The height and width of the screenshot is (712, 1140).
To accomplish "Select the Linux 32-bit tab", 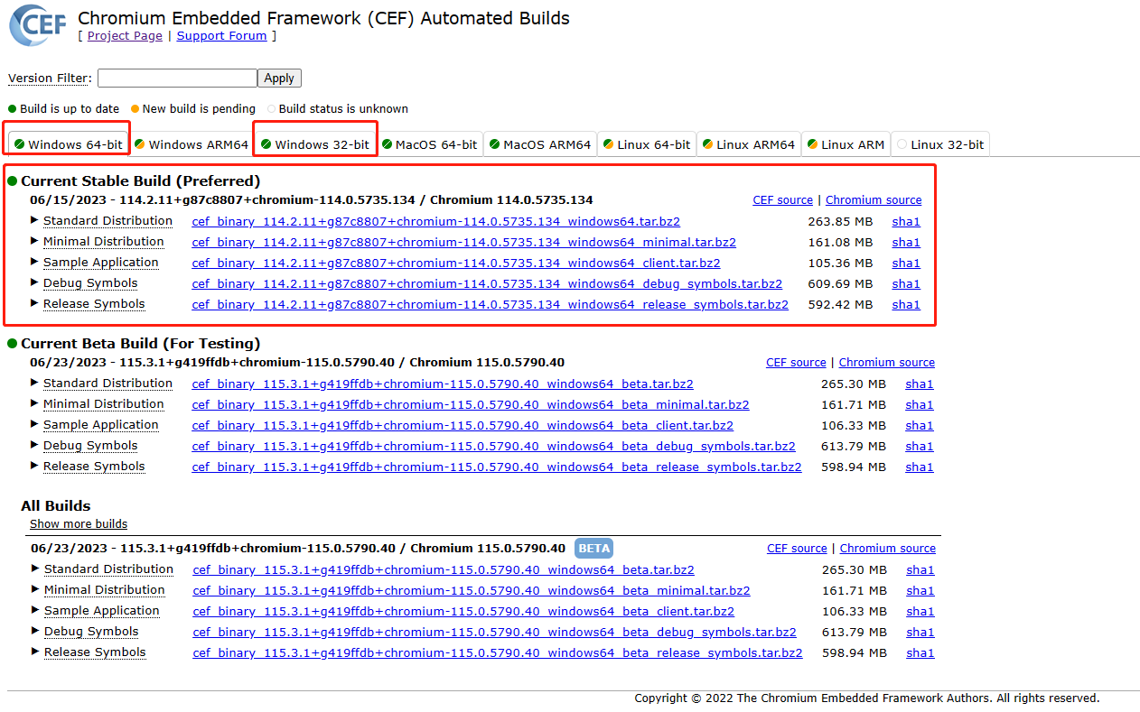I will tap(939, 144).
